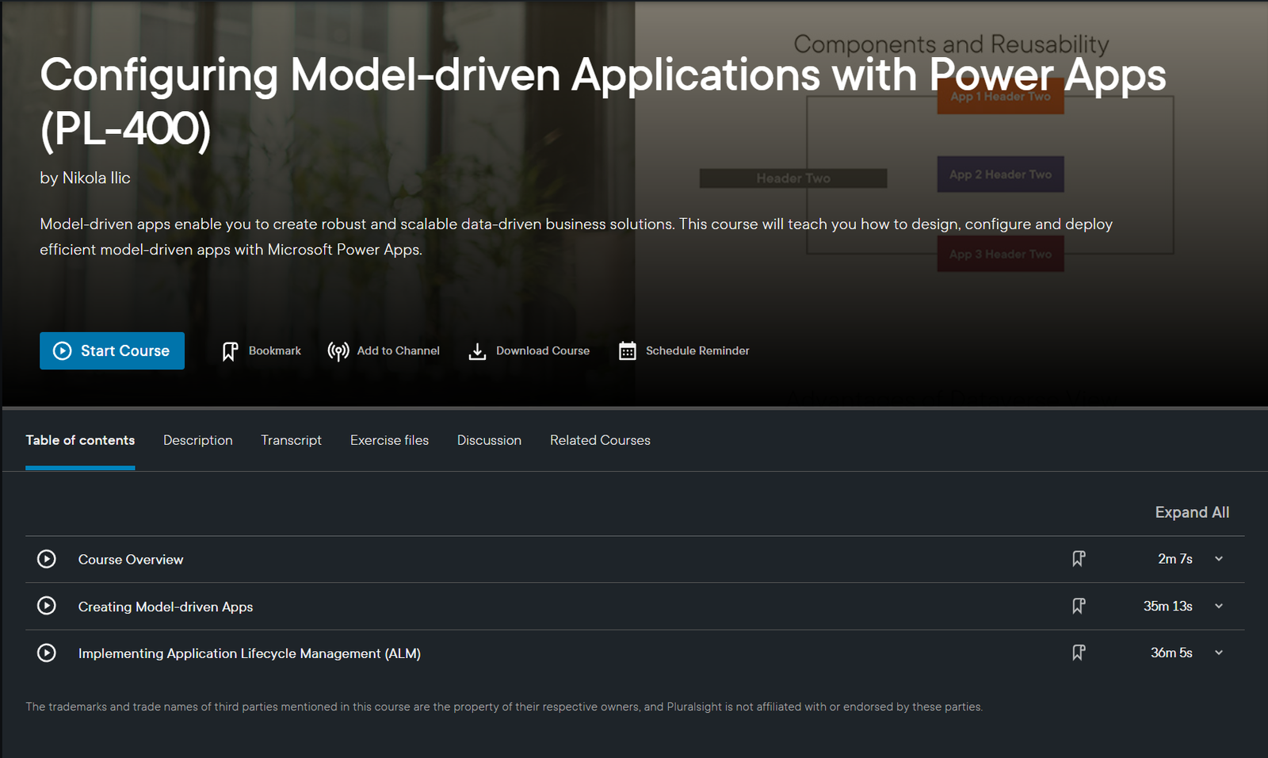This screenshot has width=1268, height=758.
Task: Open the Transcript tab
Action: pyautogui.click(x=292, y=440)
